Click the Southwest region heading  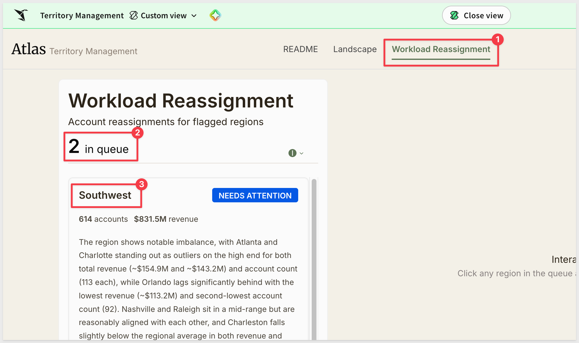coord(105,195)
